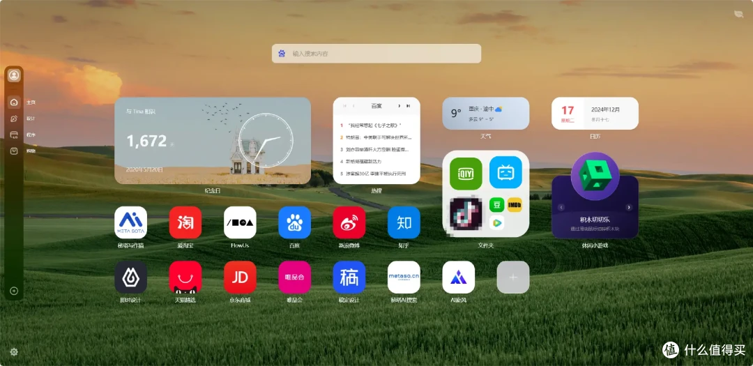Open the metaso.cn search icon
Screen dimensions: 753x366
point(404,277)
